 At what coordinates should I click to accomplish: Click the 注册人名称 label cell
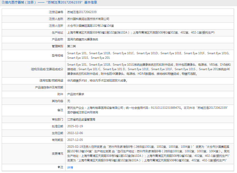click(34, 19)
